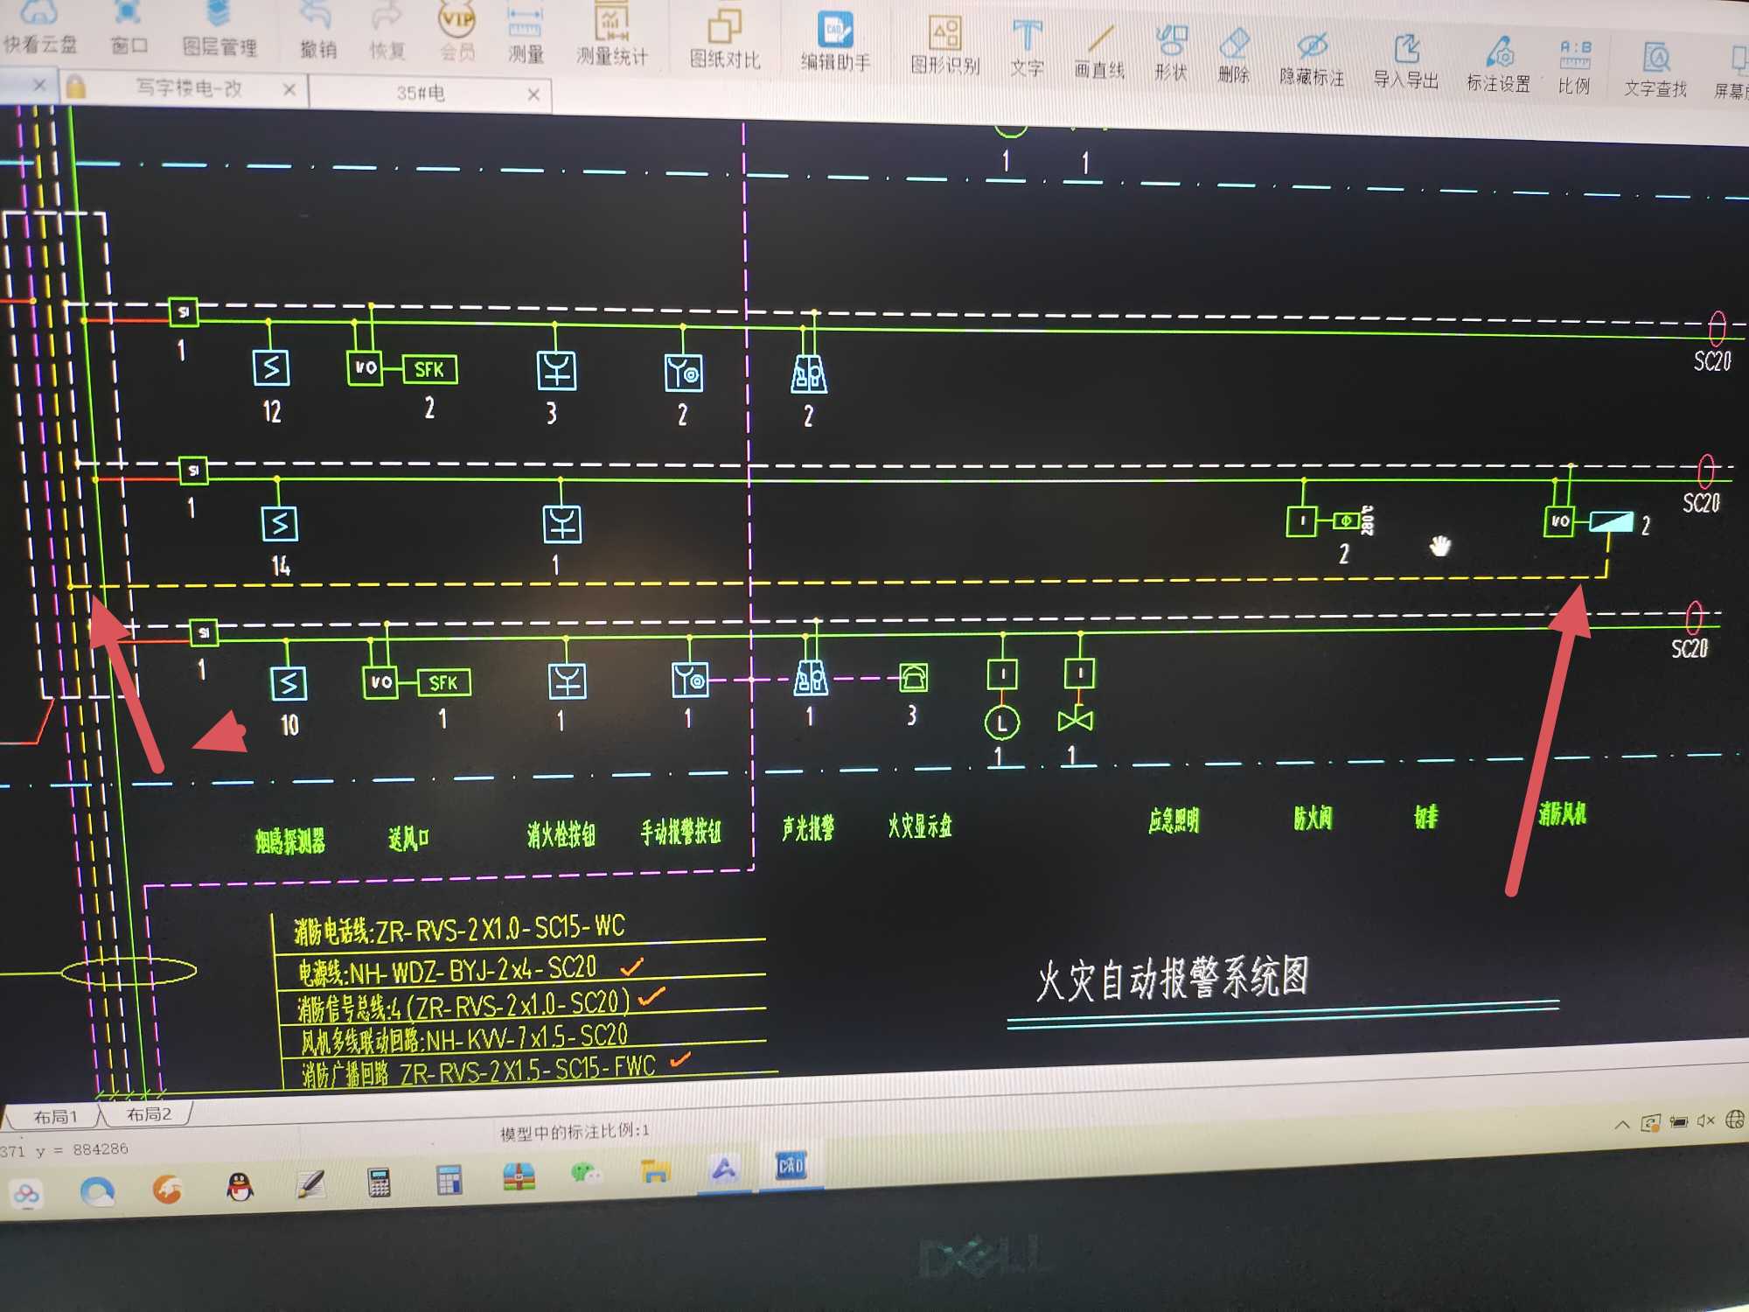Open the Baidu cloud taskbar icon
Viewport: 1749px width, 1312px height.
pos(26,1193)
